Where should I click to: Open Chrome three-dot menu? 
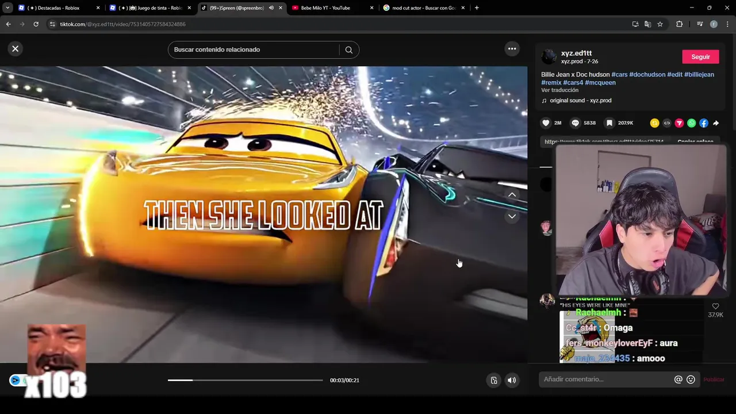(727, 24)
